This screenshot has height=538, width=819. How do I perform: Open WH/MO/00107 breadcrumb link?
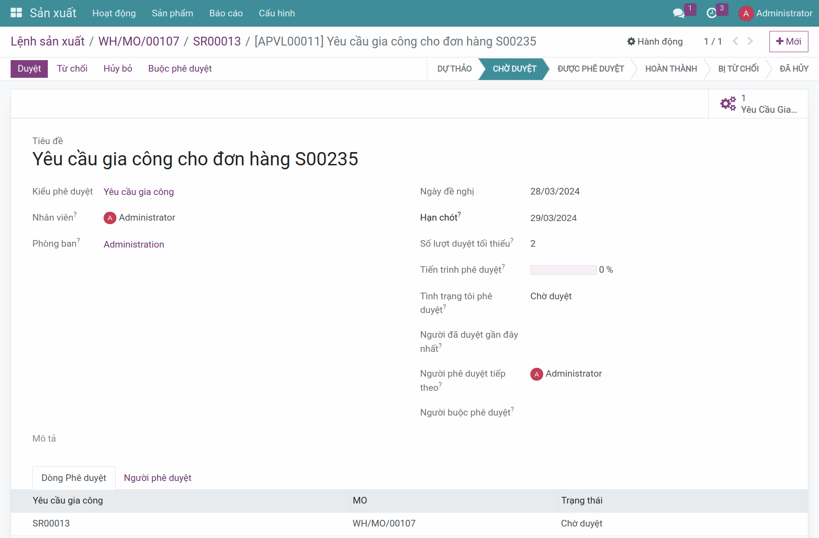tap(139, 41)
